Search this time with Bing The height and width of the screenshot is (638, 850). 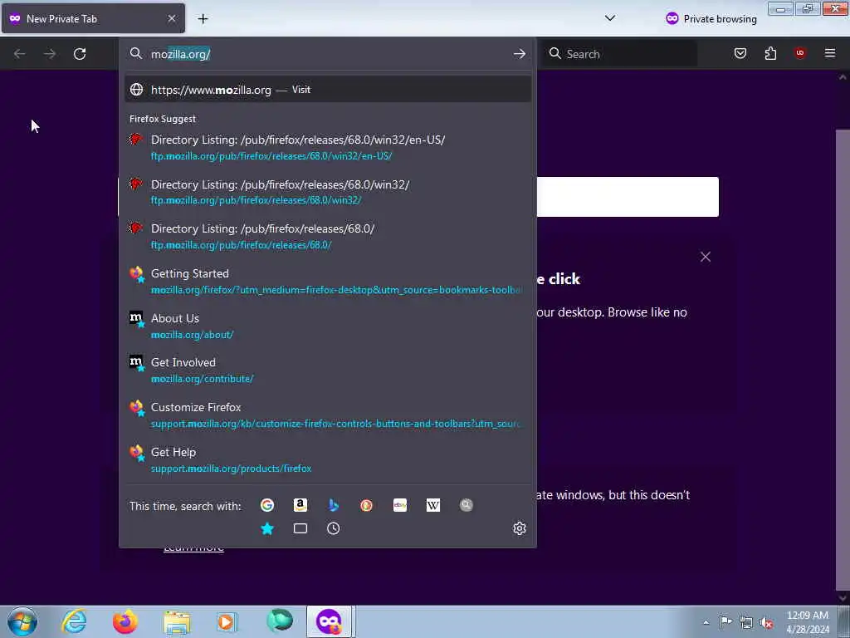click(x=334, y=506)
